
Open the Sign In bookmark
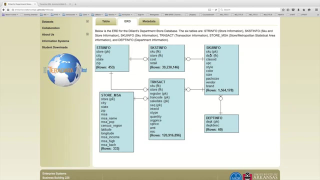click(139, 15)
